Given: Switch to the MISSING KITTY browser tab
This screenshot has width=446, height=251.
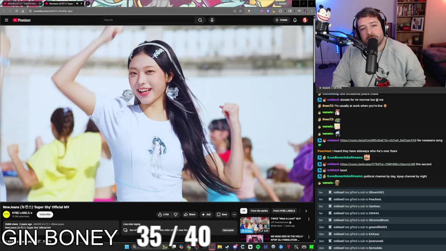Looking at the screenshot, I should (x=22, y=3).
